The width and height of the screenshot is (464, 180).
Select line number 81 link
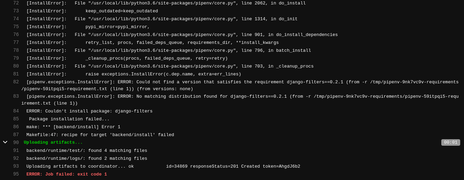pyautogui.click(x=16, y=74)
